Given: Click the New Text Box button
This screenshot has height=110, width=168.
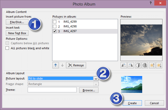Looking at the screenshot, I should (x=17, y=33).
